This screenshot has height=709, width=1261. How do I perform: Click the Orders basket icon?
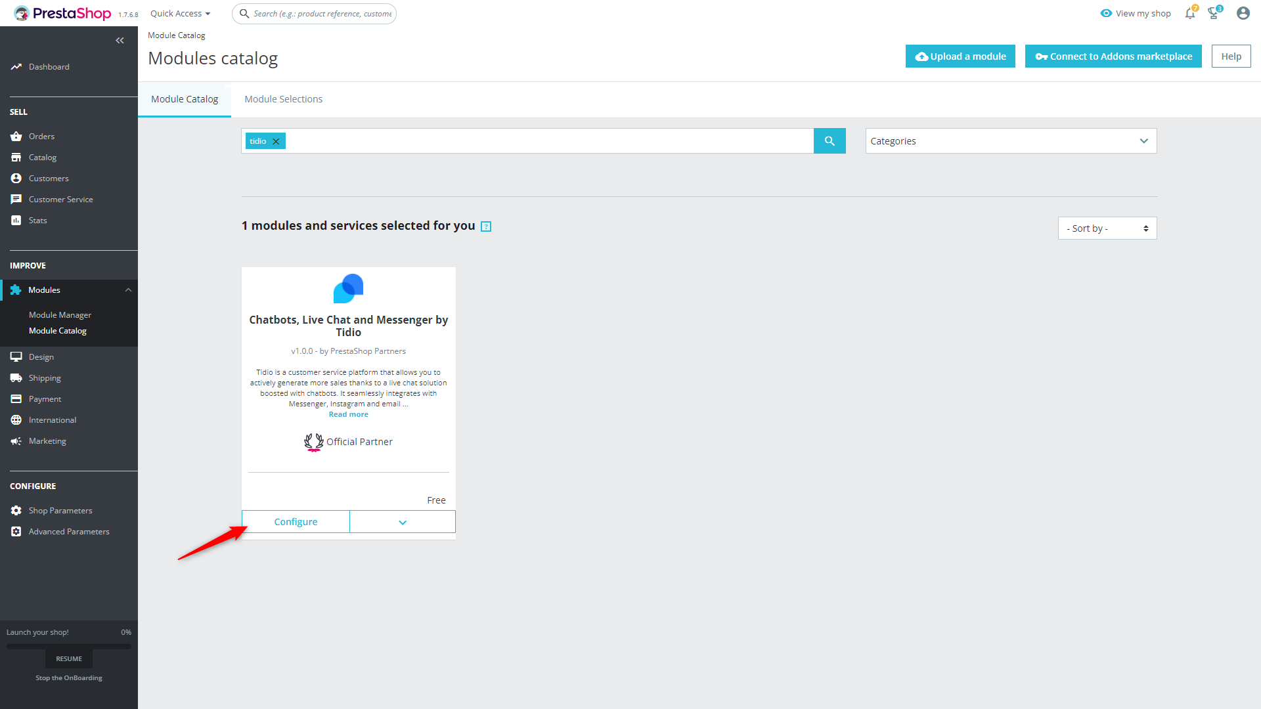click(16, 137)
